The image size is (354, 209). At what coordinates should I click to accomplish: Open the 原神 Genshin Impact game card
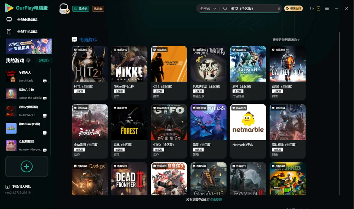(x=248, y=73)
